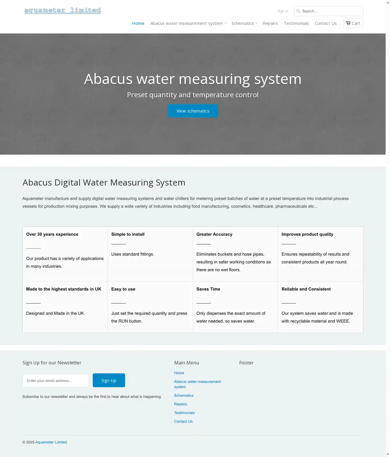Click the newsletter email address field

(56, 381)
